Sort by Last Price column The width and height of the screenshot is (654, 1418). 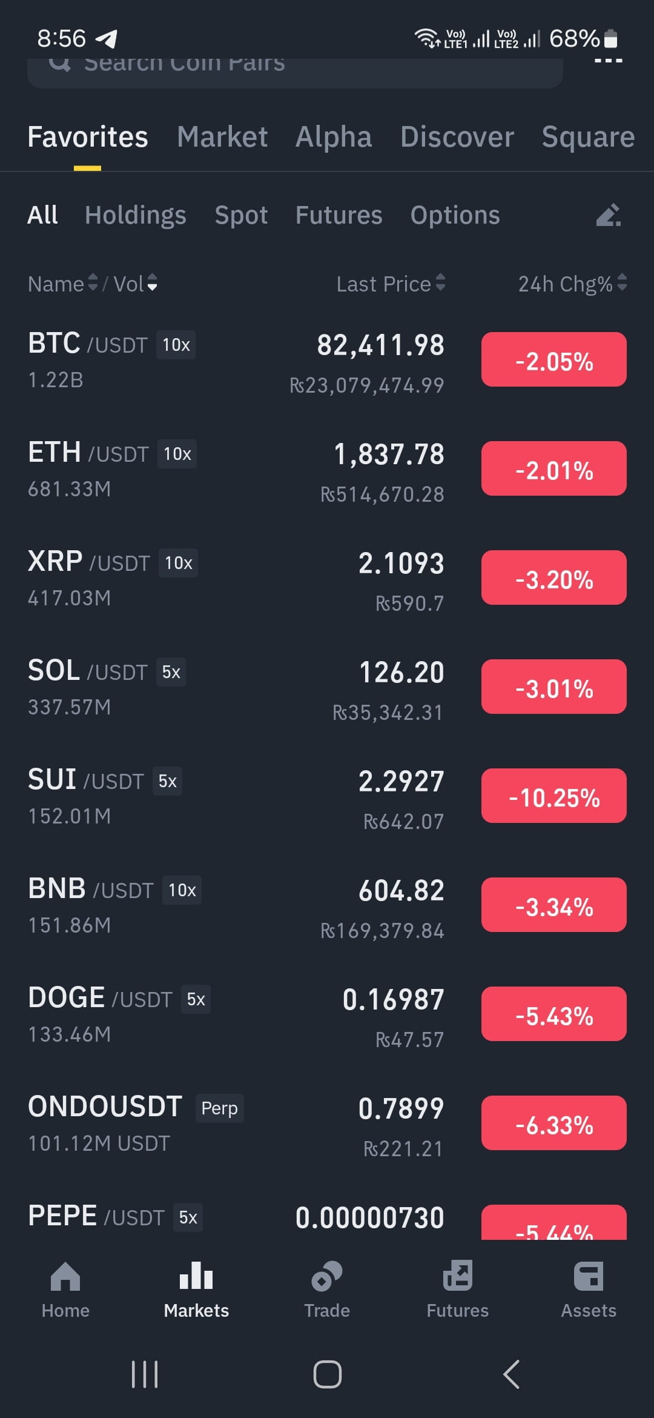point(391,283)
